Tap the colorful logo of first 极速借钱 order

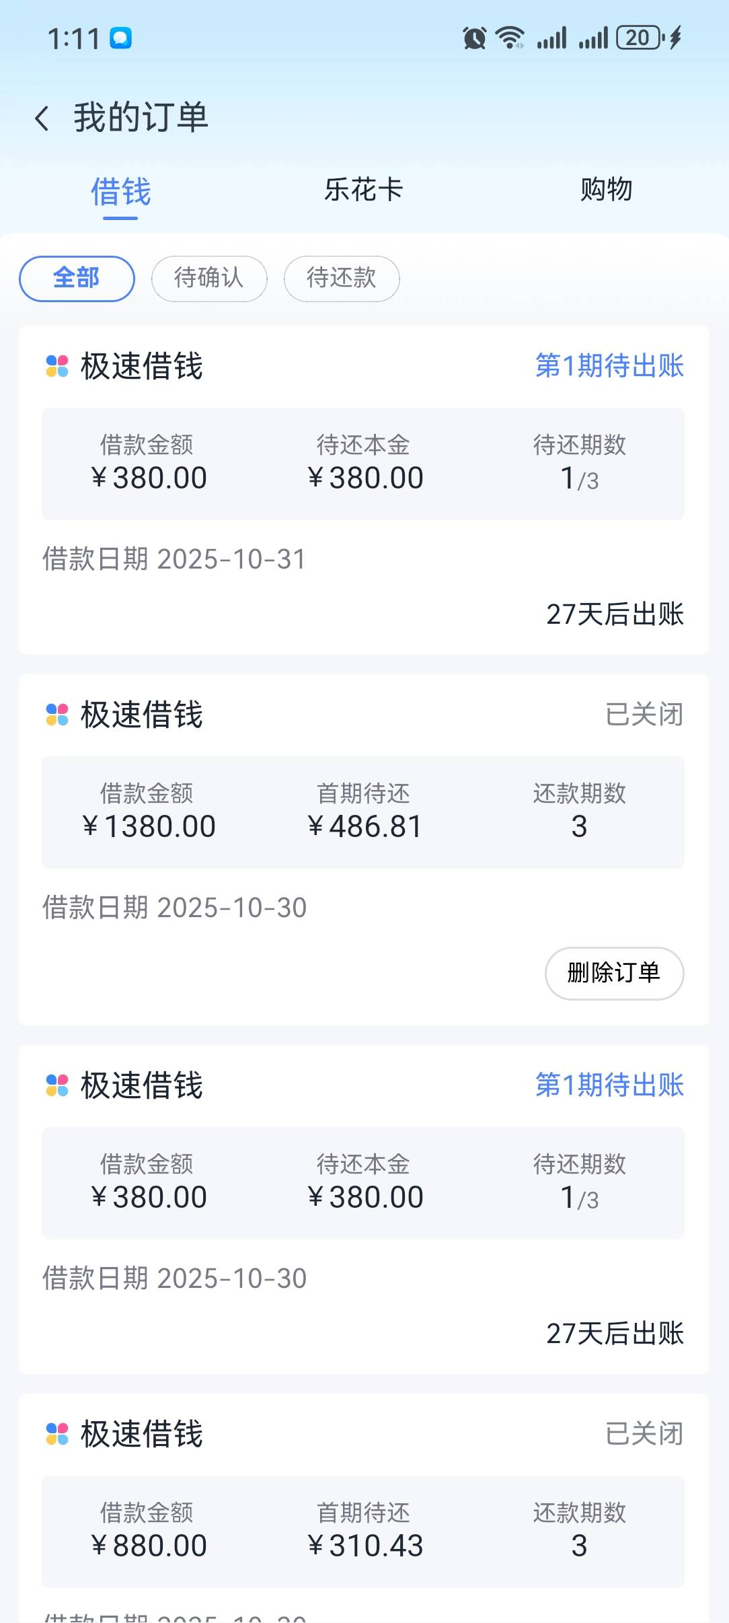tap(57, 367)
